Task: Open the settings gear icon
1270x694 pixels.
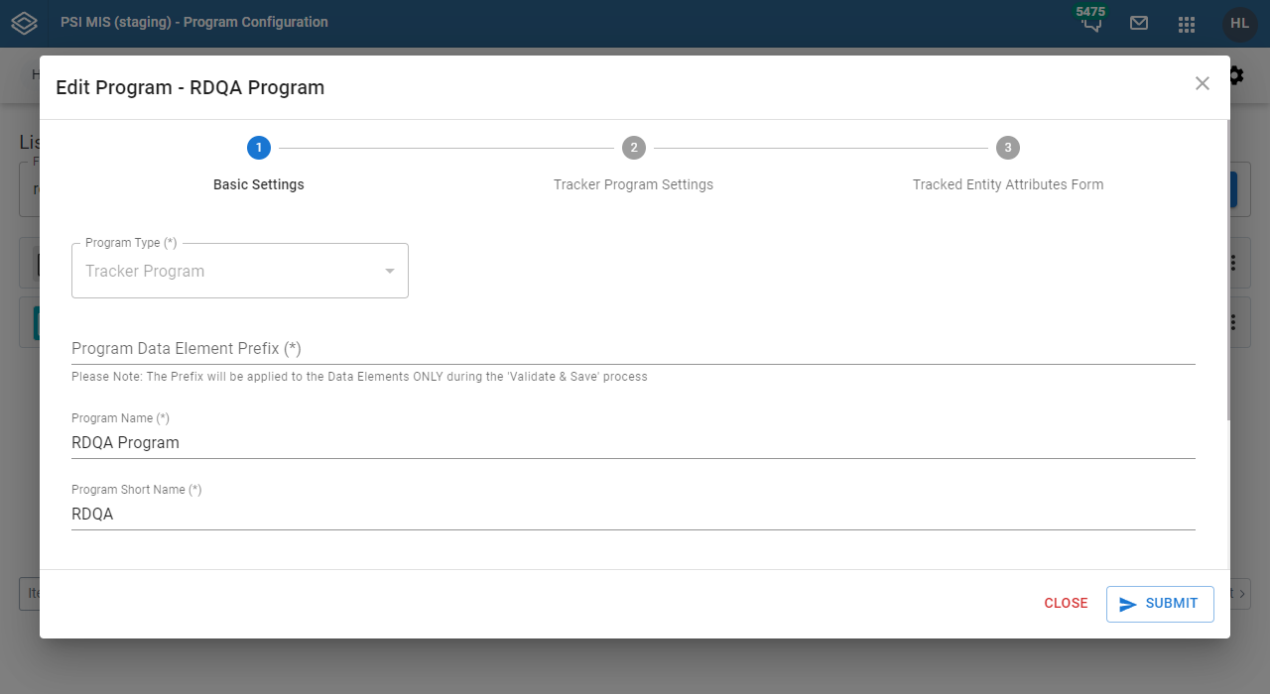Action: (1234, 74)
